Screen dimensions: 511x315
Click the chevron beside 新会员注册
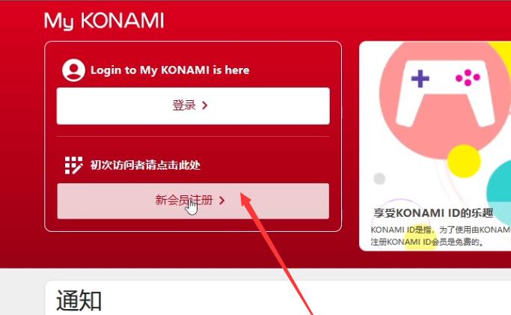(x=222, y=201)
